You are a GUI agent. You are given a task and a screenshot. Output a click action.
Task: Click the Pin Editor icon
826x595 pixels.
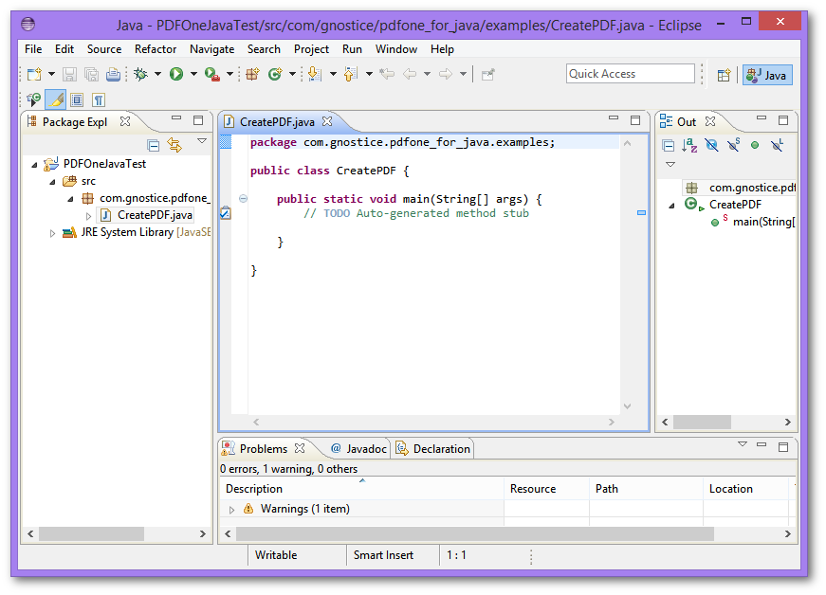487,75
